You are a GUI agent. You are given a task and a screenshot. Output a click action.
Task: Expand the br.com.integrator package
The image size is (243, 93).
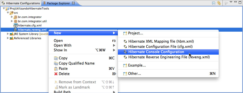pos(12,17)
